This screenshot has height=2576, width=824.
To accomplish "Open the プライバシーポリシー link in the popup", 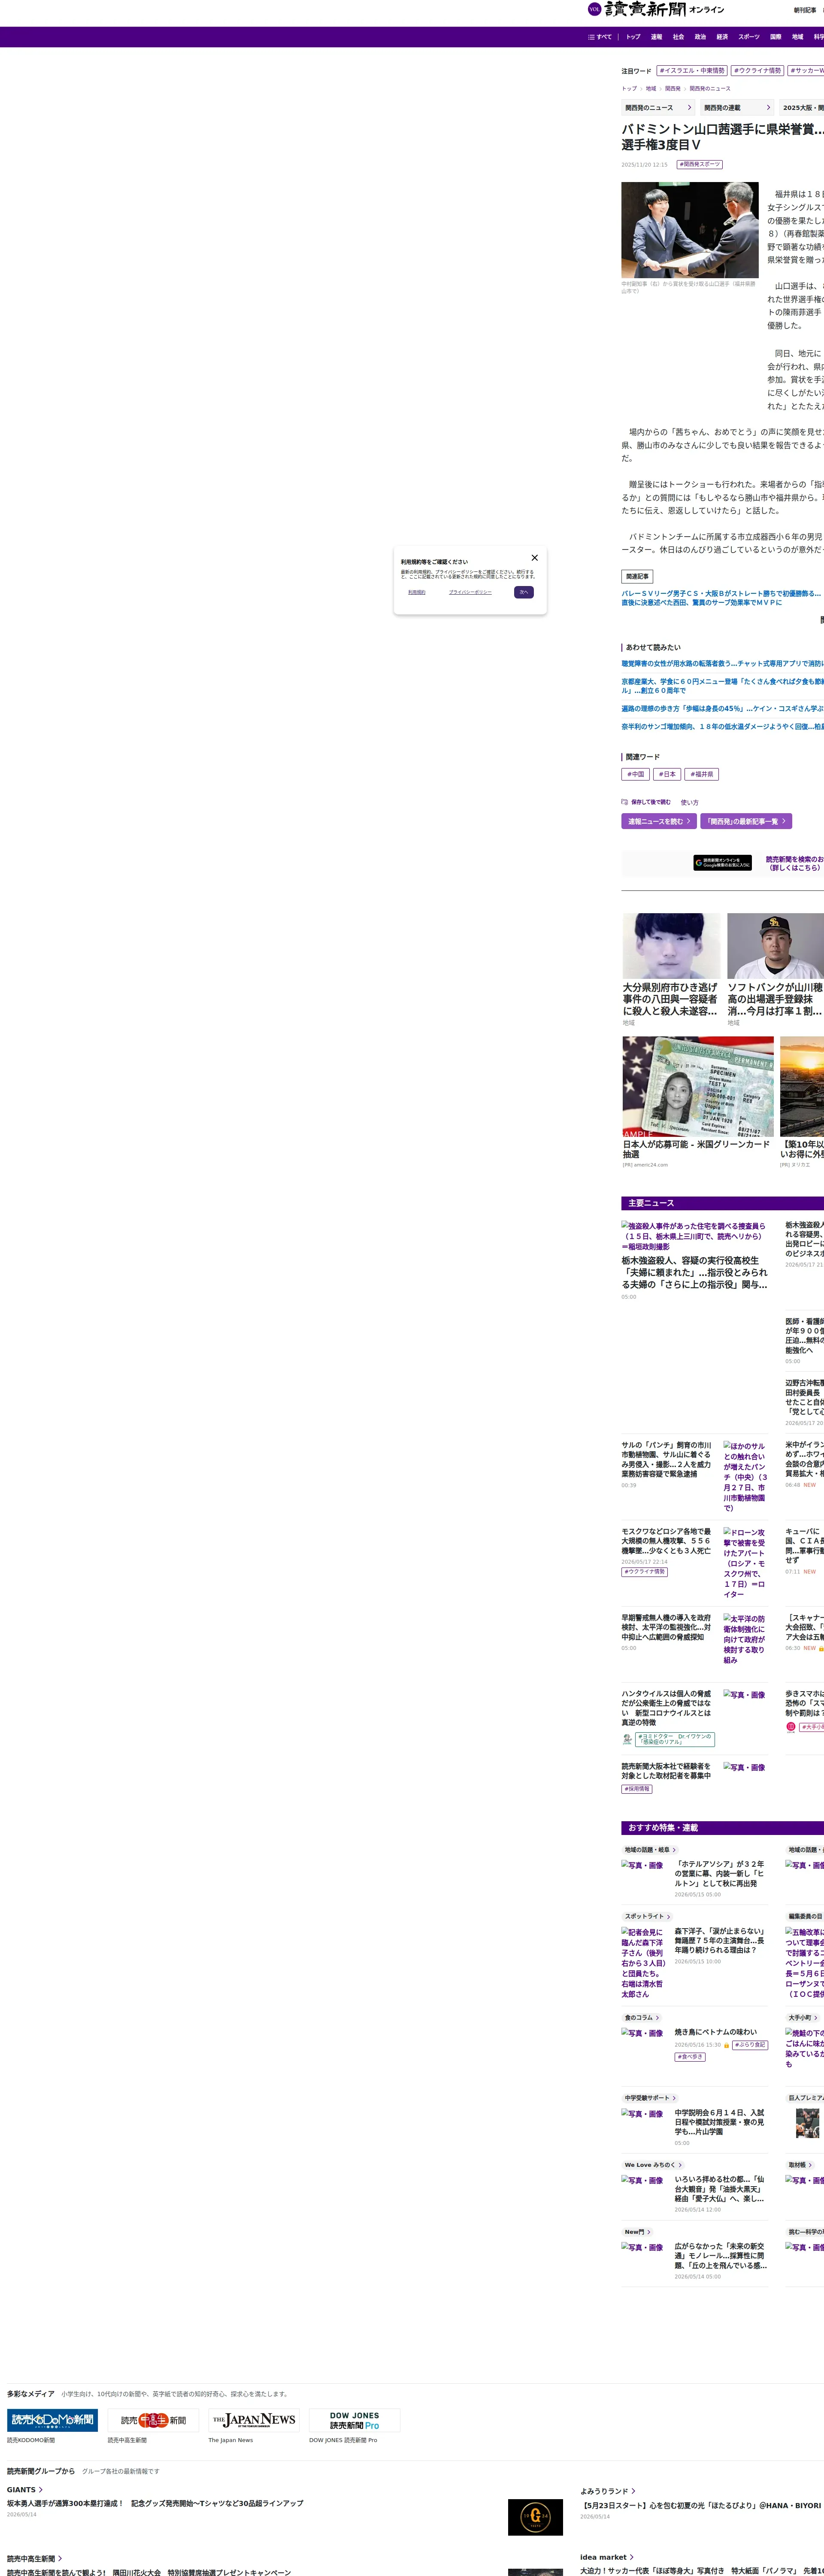I will pyautogui.click(x=470, y=592).
